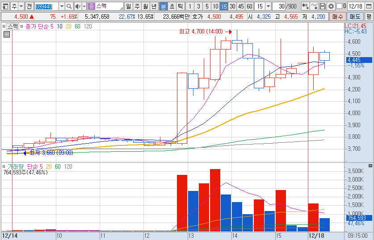The height and width of the screenshot is (240, 374).
Task: Open the 15 interval dropdown arrow
Action: [x=269, y=6]
